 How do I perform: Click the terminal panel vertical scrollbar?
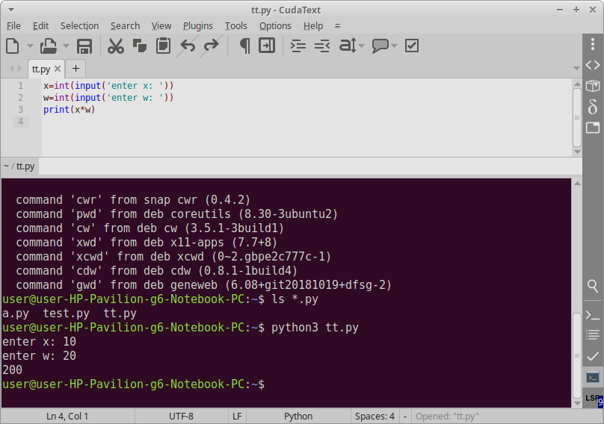576,351
